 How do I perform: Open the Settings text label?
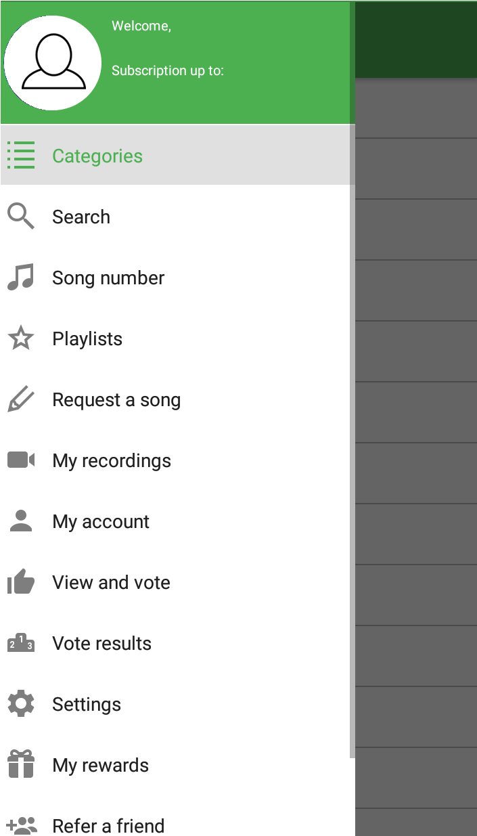[87, 704]
